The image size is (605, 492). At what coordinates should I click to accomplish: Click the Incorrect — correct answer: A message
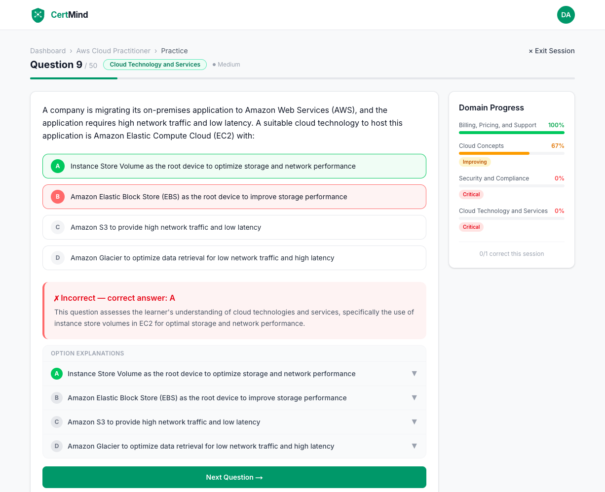click(x=114, y=298)
